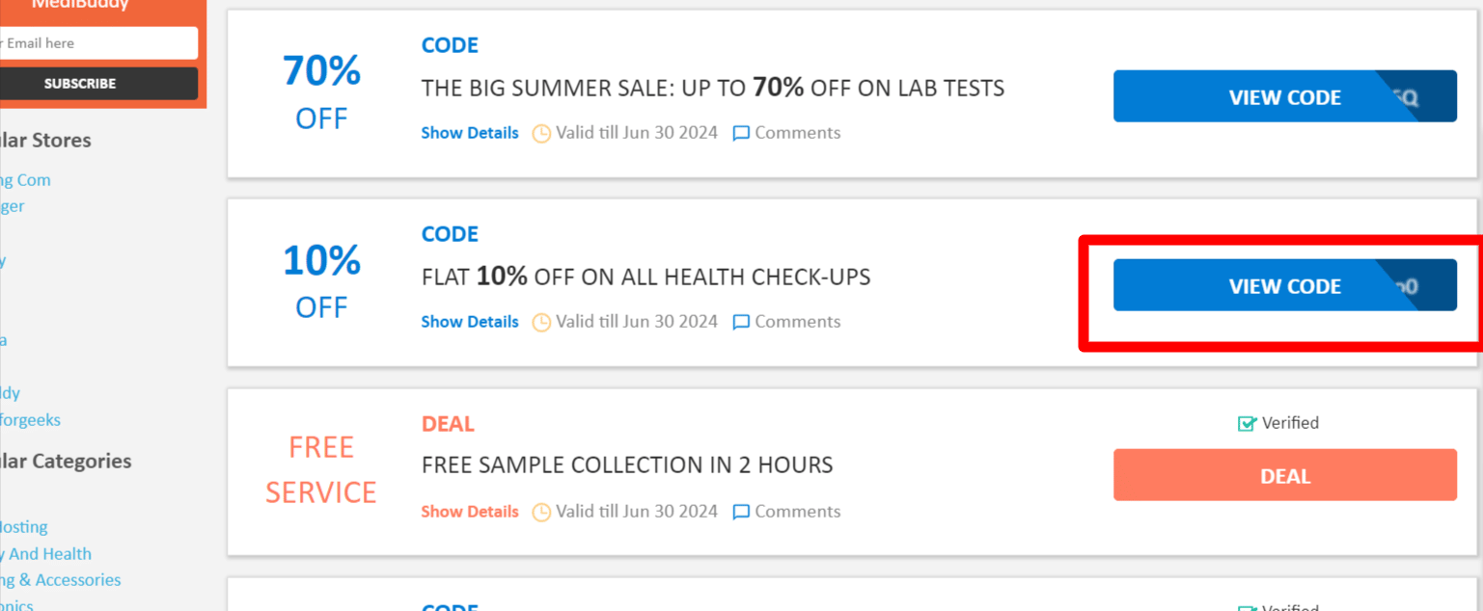Screen dimensions: 1483x611
Task: Click the clock icon on the free sample collection offer
Action: (x=541, y=512)
